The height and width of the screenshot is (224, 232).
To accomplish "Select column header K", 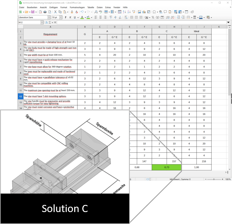I will pos(219,27).
